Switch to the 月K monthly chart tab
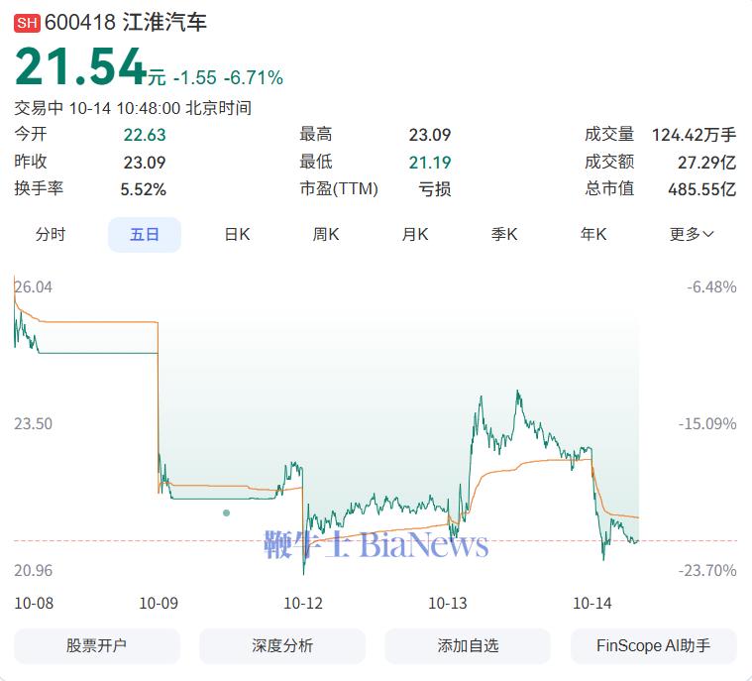The image size is (752, 681). point(415,234)
